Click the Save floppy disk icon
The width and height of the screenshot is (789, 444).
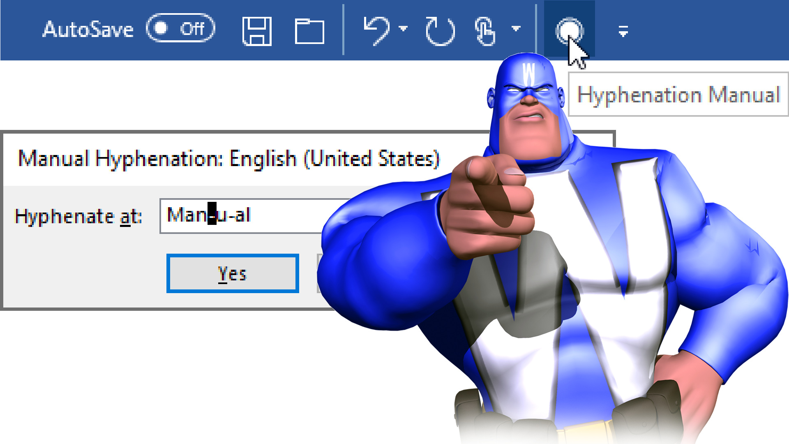(257, 31)
